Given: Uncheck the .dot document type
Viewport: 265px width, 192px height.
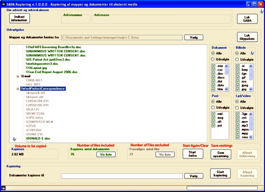Looking at the screenshot, I should [214, 81].
